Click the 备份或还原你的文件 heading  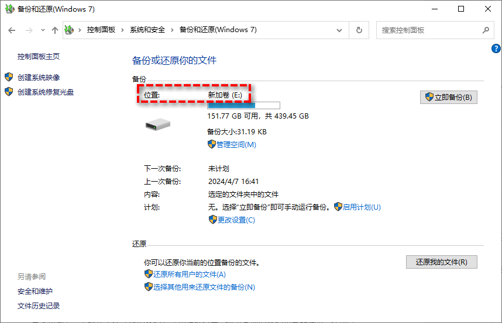point(174,60)
